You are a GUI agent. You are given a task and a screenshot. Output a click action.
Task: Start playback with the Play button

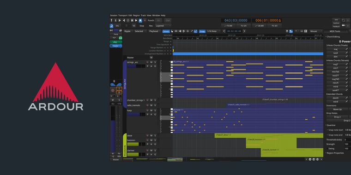[x=136, y=20]
